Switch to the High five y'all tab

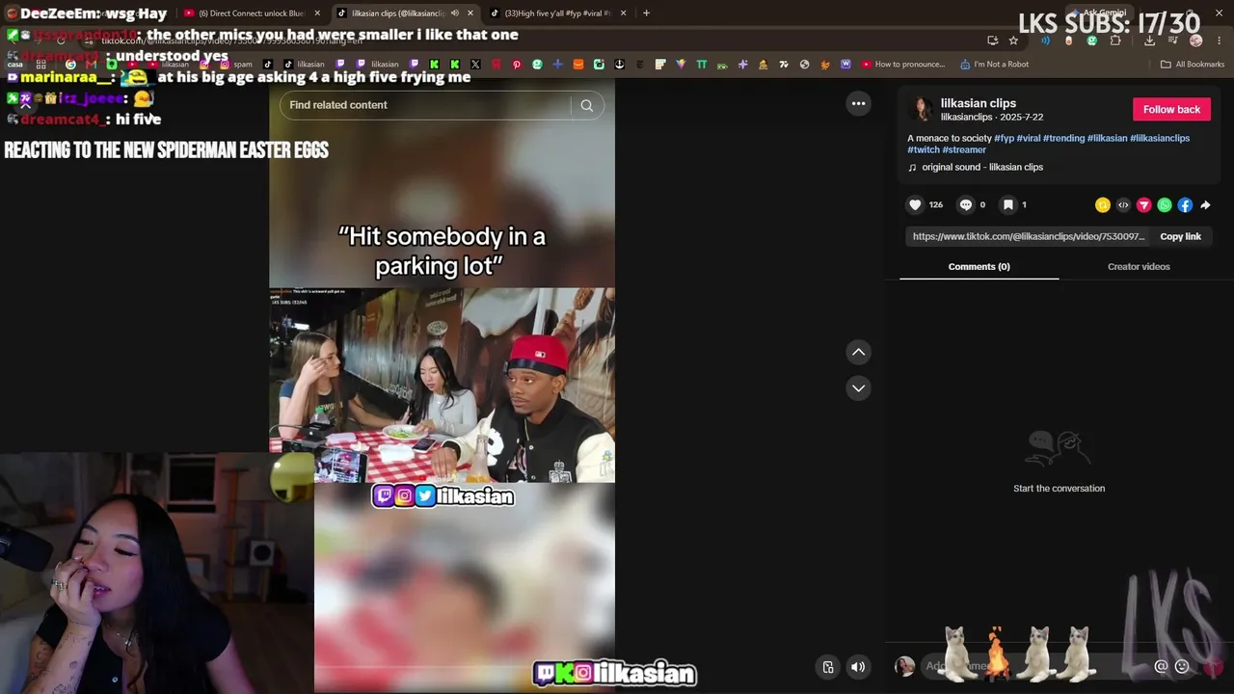click(x=559, y=13)
